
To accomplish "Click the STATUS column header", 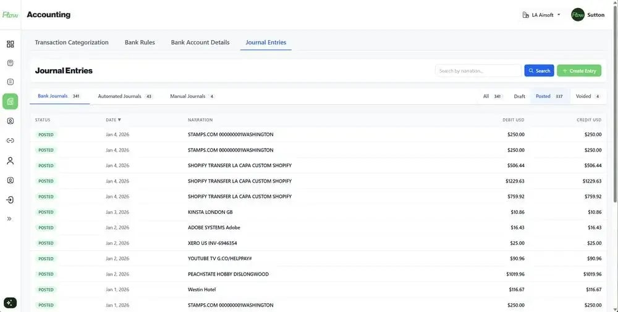I will [x=43, y=120].
